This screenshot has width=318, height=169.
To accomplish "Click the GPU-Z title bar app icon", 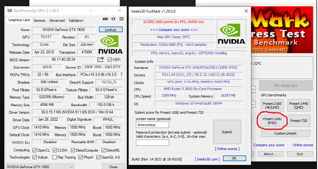I will (x=10, y=10).
